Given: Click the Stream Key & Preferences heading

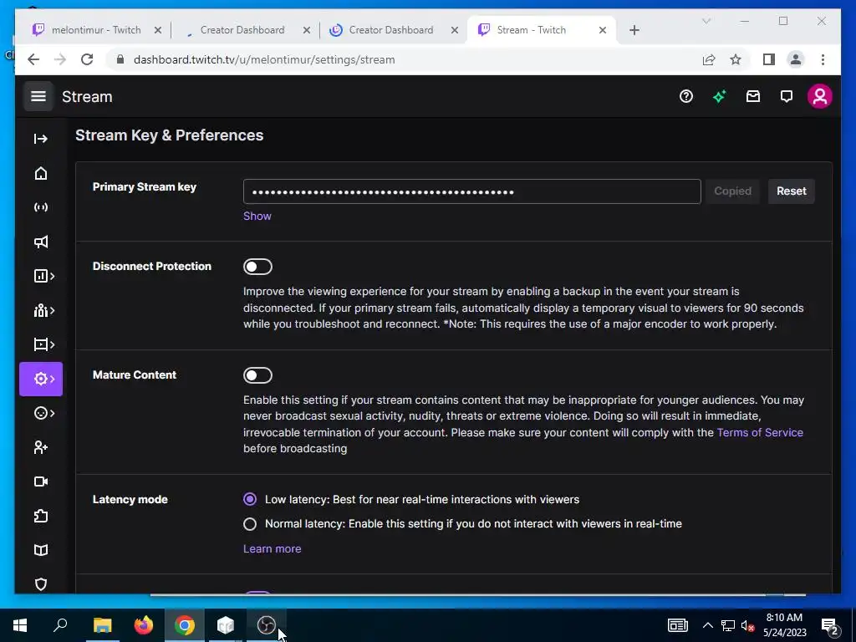Looking at the screenshot, I should [x=169, y=135].
